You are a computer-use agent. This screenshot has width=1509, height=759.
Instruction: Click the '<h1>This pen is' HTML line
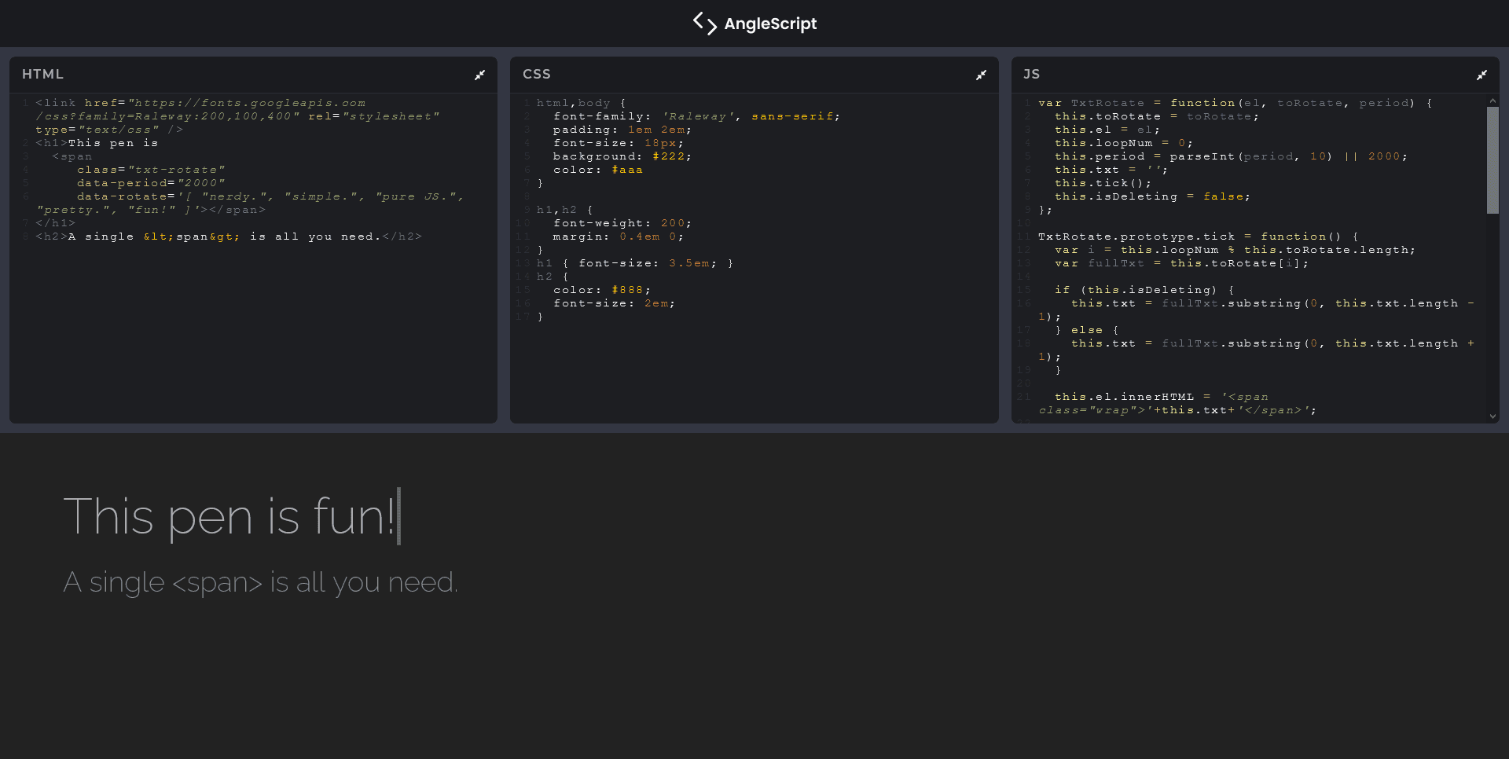coord(97,143)
